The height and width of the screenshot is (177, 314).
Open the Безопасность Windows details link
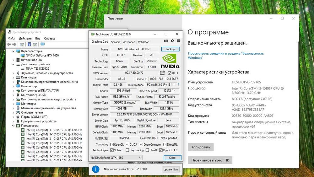(x=226, y=56)
